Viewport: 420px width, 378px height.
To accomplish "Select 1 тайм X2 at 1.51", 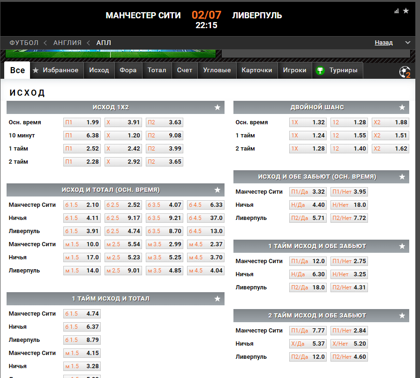I will coord(390,136).
